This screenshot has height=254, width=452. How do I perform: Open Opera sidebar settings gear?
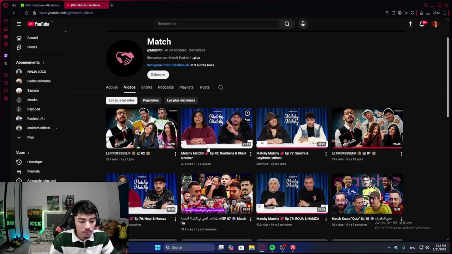[x=6, y=98]
